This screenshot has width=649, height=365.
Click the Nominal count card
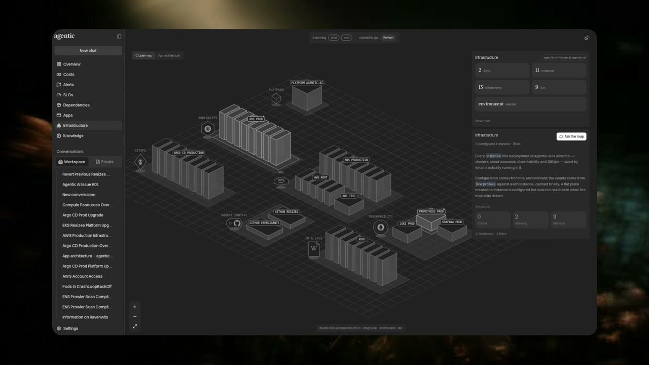(568, 220)
